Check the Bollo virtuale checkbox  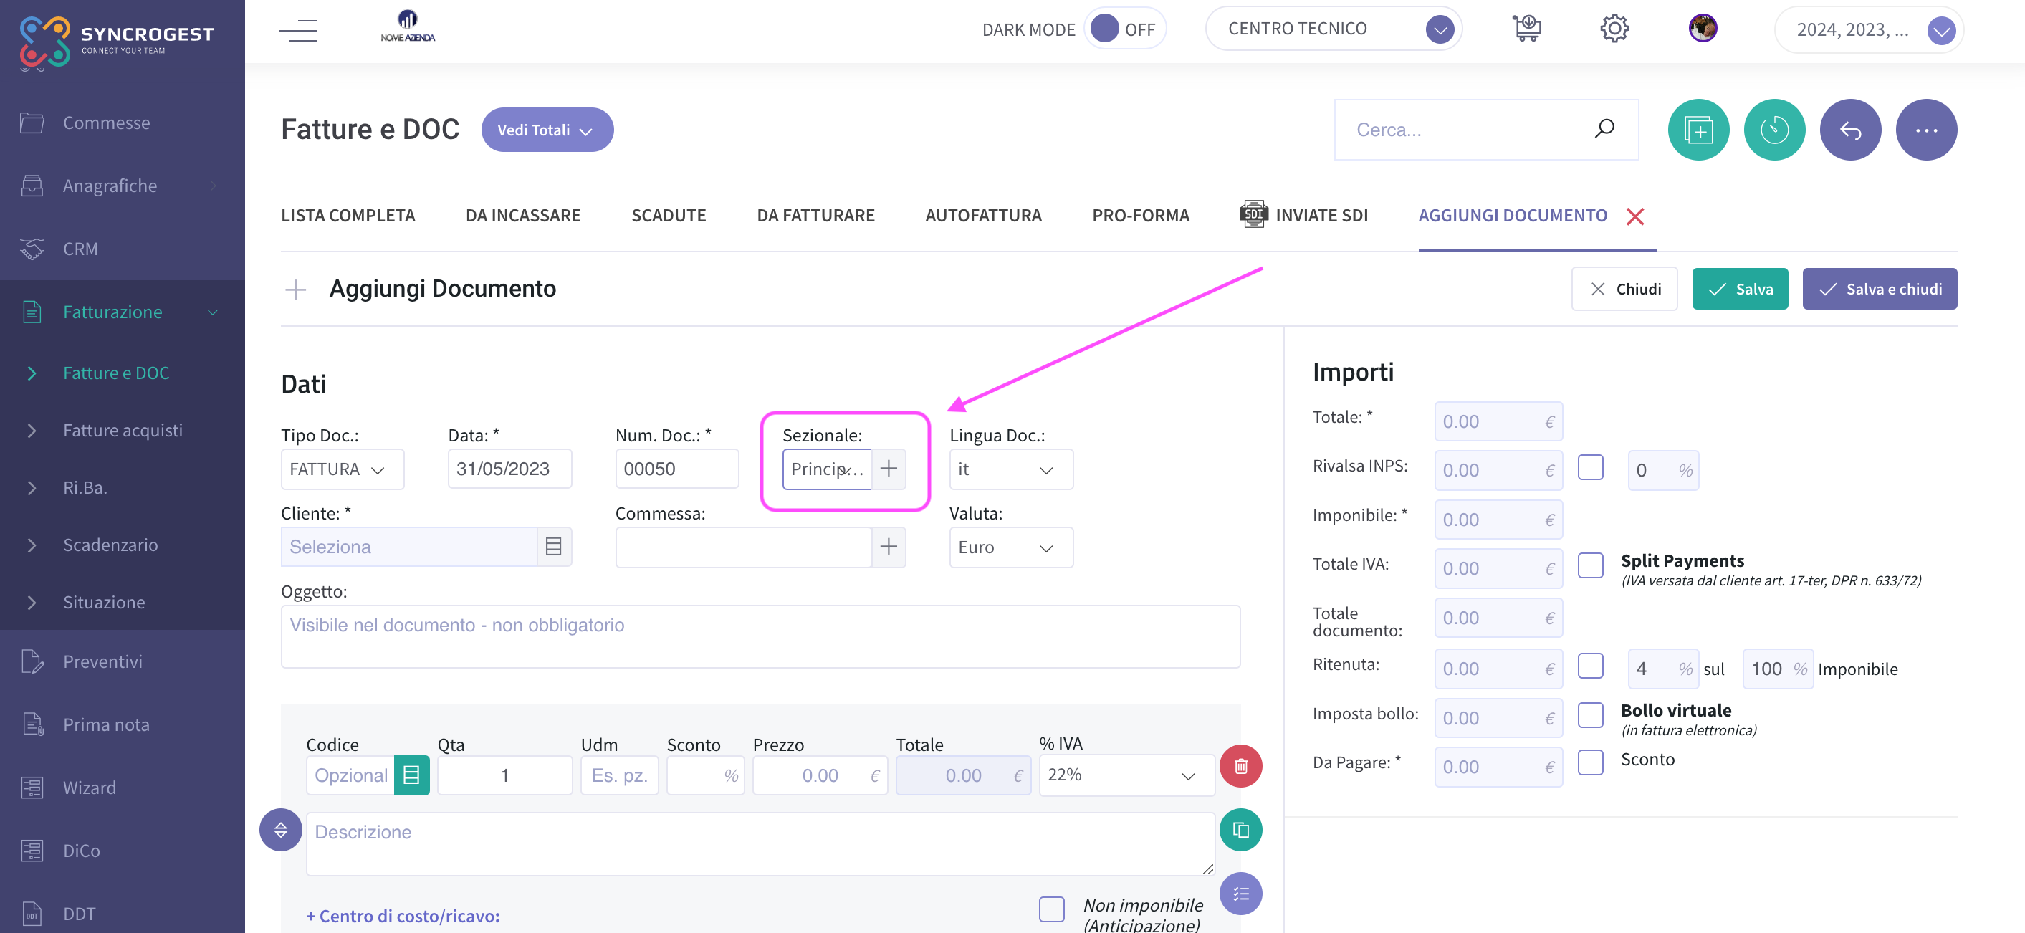point(1590,715)
